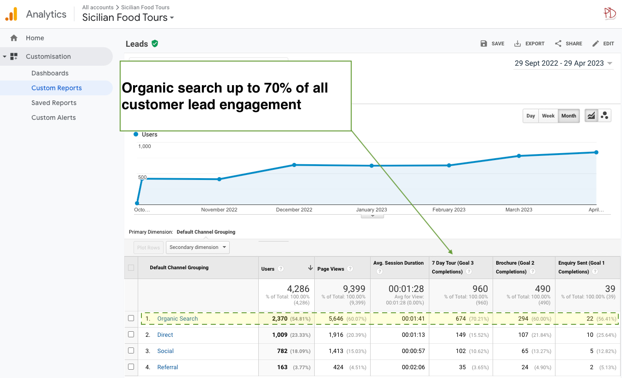
Task: Set chart granularity to Week
Action: click(x=549, y=116)
